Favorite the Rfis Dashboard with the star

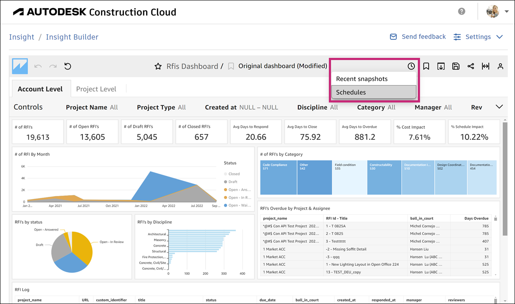click(158, 66)
